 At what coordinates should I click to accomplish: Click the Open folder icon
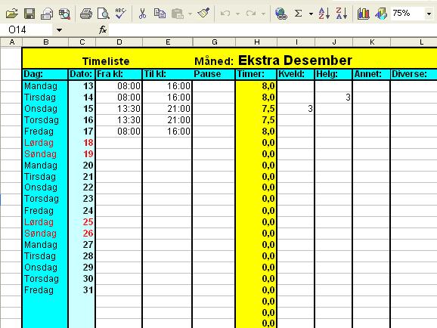tap(11, 13)
